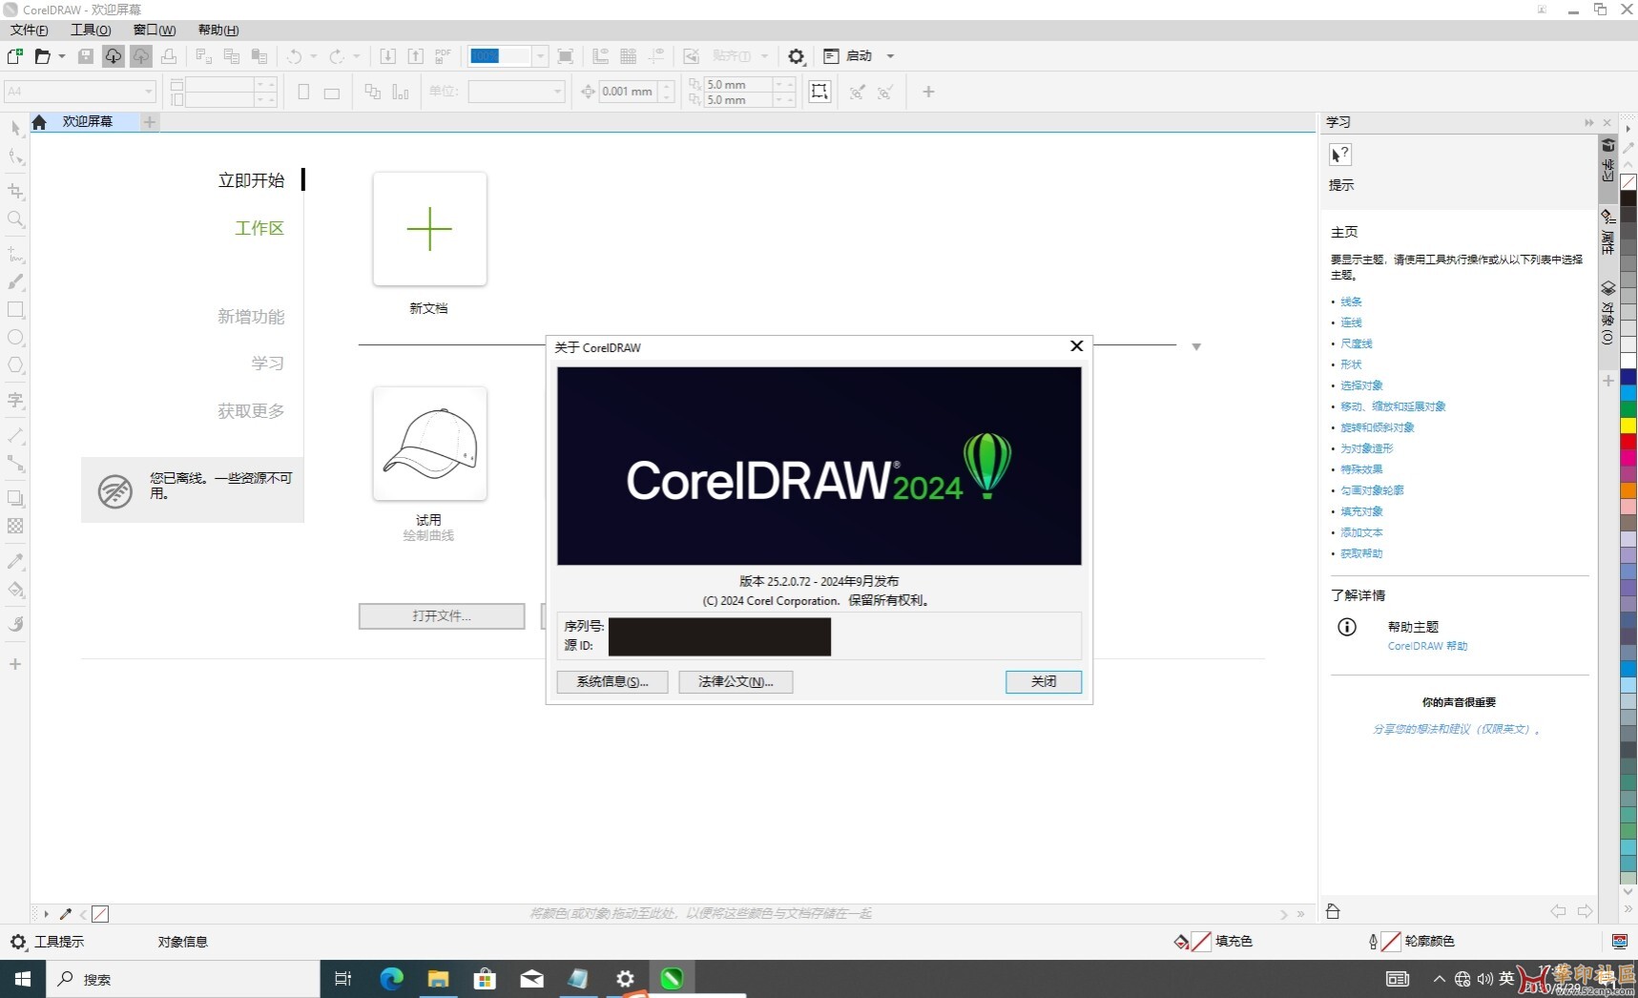Viewport: 1638px width, 998px height.
Task: Select the Zoom magnifier tool
Action: [16, 219]
